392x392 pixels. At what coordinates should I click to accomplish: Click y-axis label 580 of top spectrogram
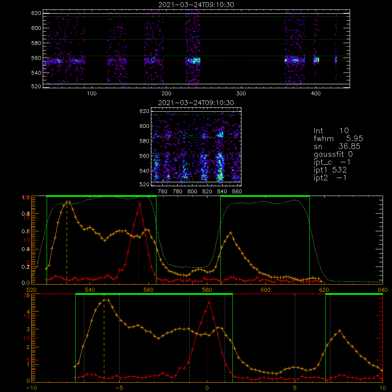[36, 43]
